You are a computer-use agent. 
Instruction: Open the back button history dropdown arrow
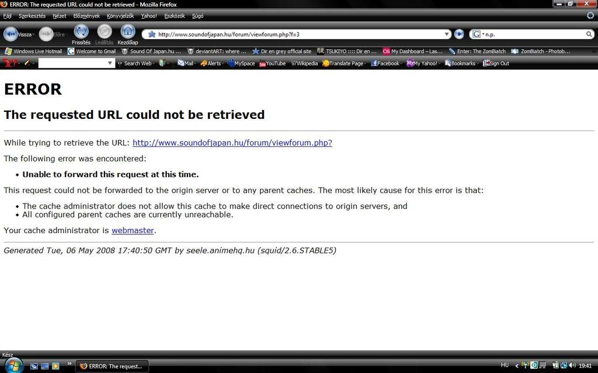pyautogui.click(x=34, y=34)
